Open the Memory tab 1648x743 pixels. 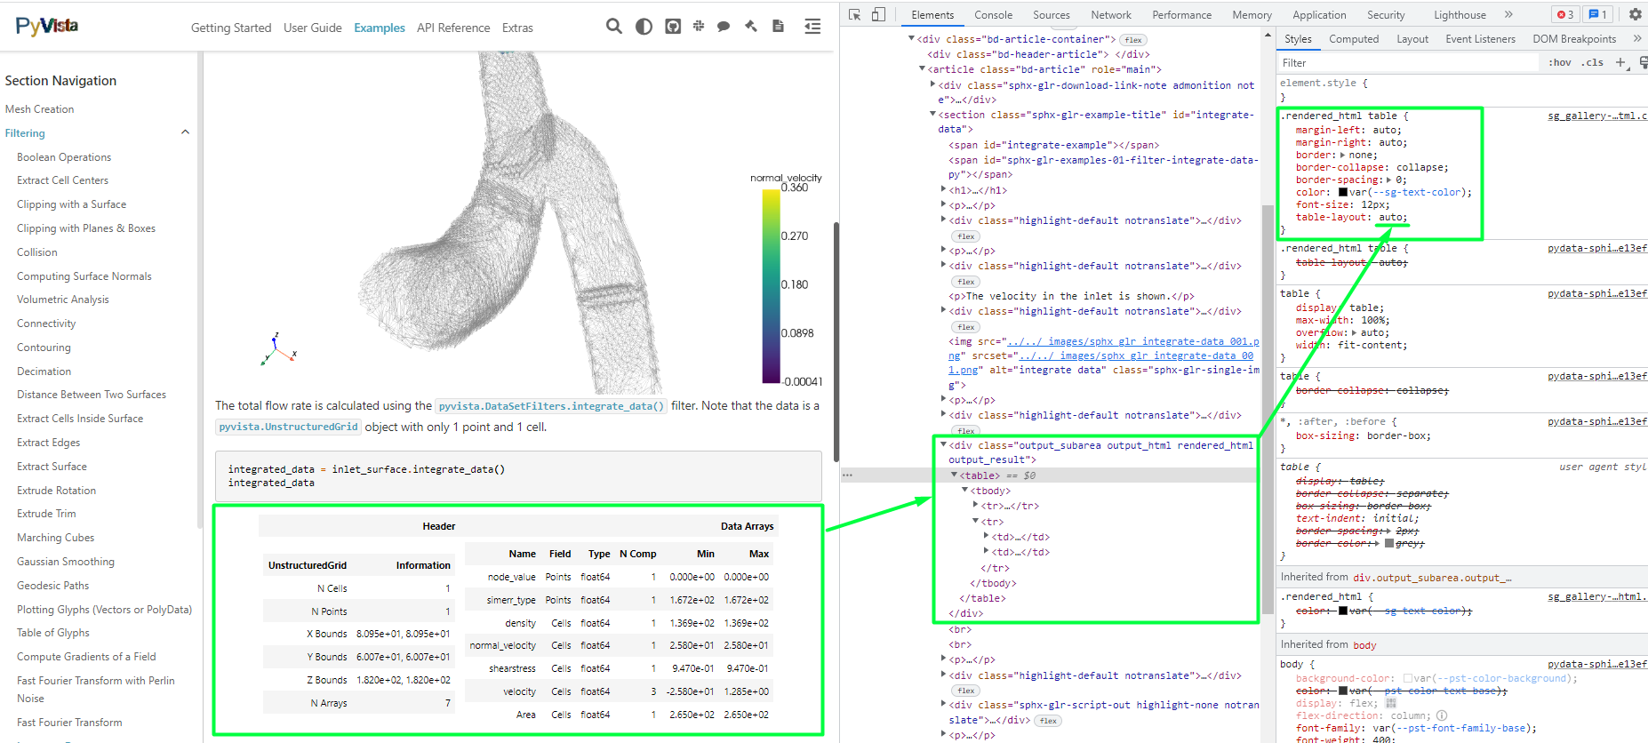1252,14
